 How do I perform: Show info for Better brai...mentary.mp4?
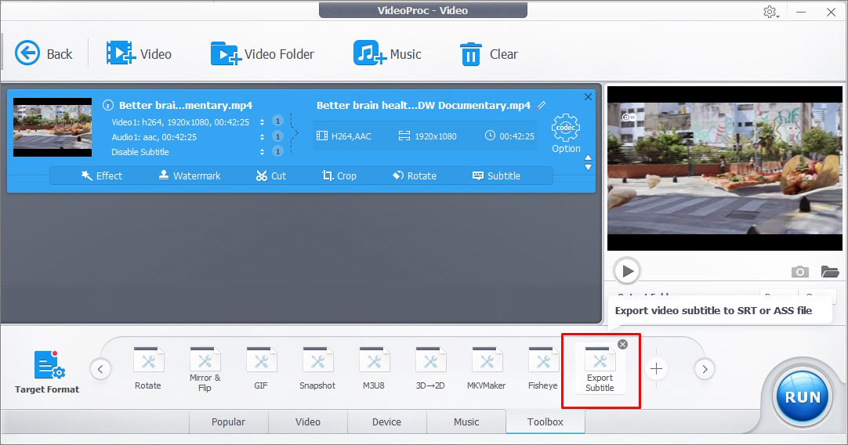[108, 105]
